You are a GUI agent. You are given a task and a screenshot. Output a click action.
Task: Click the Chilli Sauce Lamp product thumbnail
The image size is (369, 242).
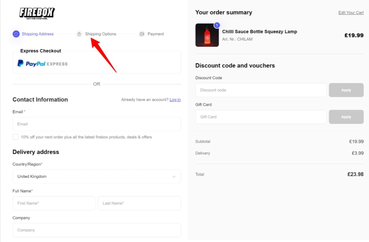click(207, 35)
